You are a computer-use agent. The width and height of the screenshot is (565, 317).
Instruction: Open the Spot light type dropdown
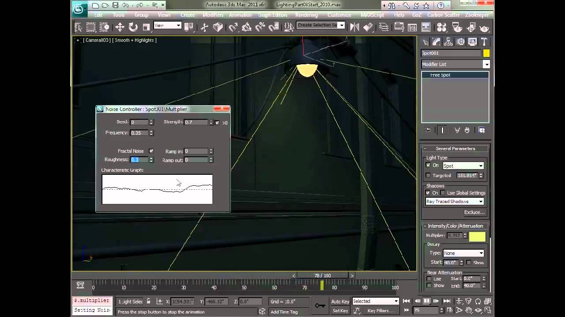(x=463, y=166)
